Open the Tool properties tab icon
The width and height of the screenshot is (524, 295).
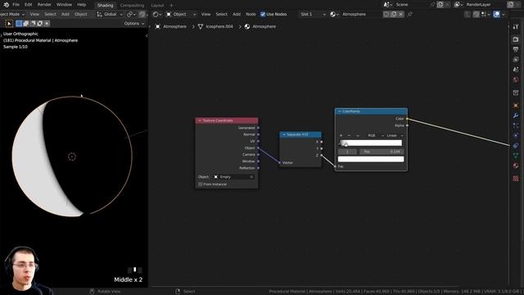[x=516, y=26]
